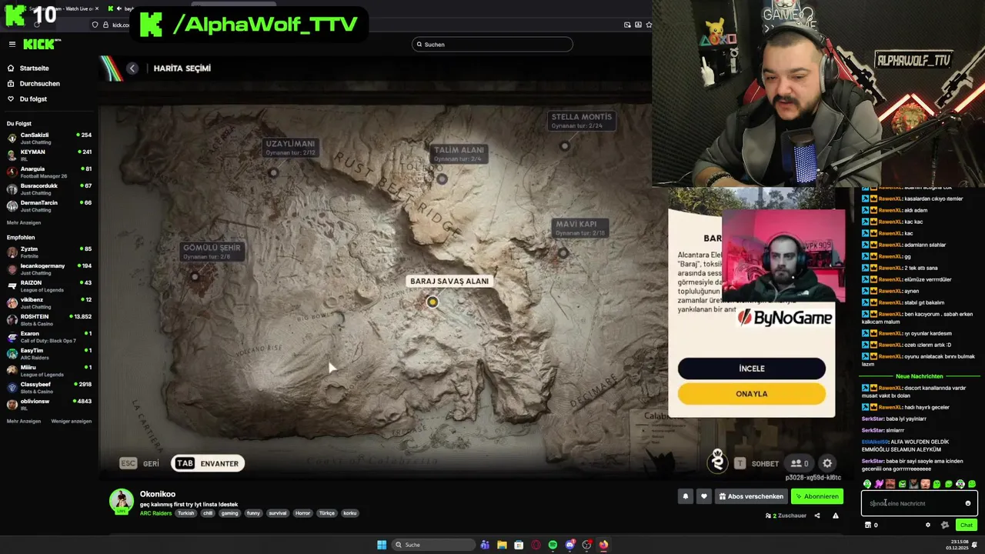The width and height of the screenshot is (985, 554).
Task: Open Spotify from taskbar
Action: [x=553, y=545]
